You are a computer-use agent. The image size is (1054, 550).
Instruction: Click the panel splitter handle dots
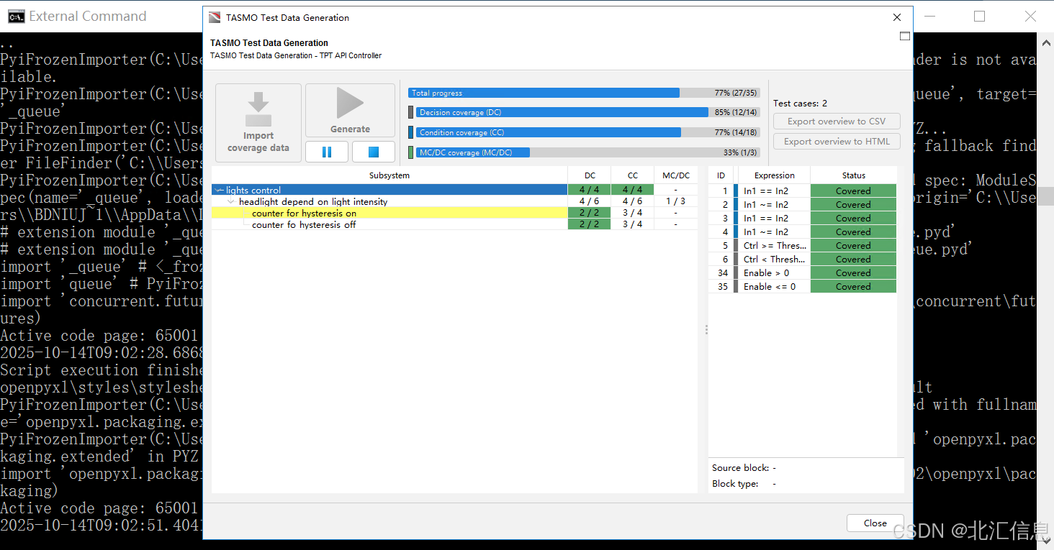click(706, 329)
